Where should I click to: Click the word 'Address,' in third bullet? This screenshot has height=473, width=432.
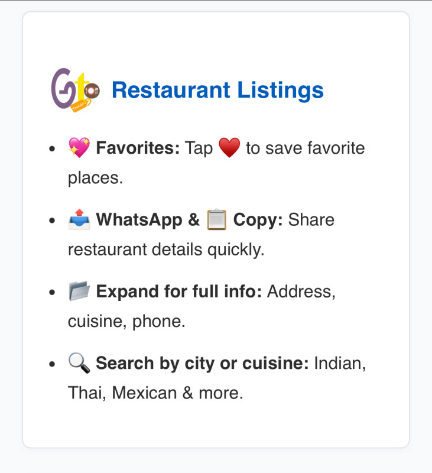tap(301, 291)
